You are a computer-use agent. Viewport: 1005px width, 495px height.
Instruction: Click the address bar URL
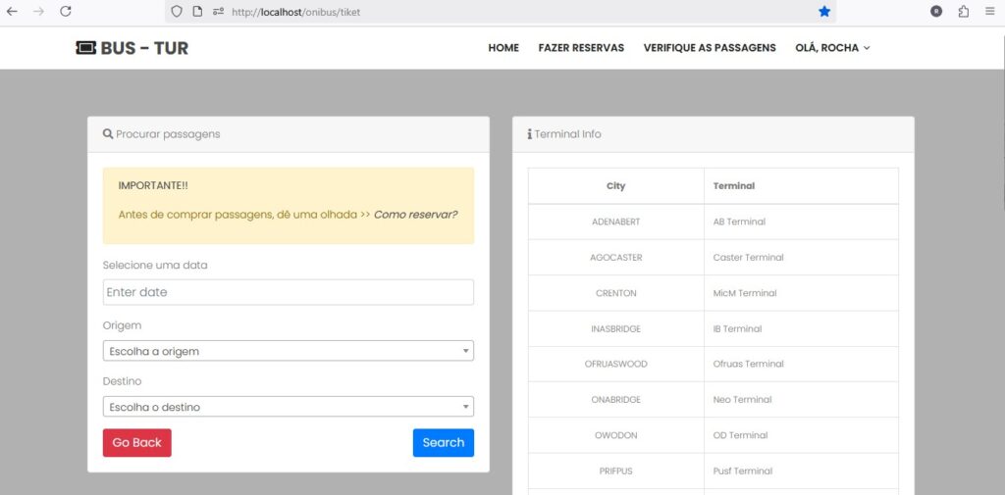(x=295, y=12)
